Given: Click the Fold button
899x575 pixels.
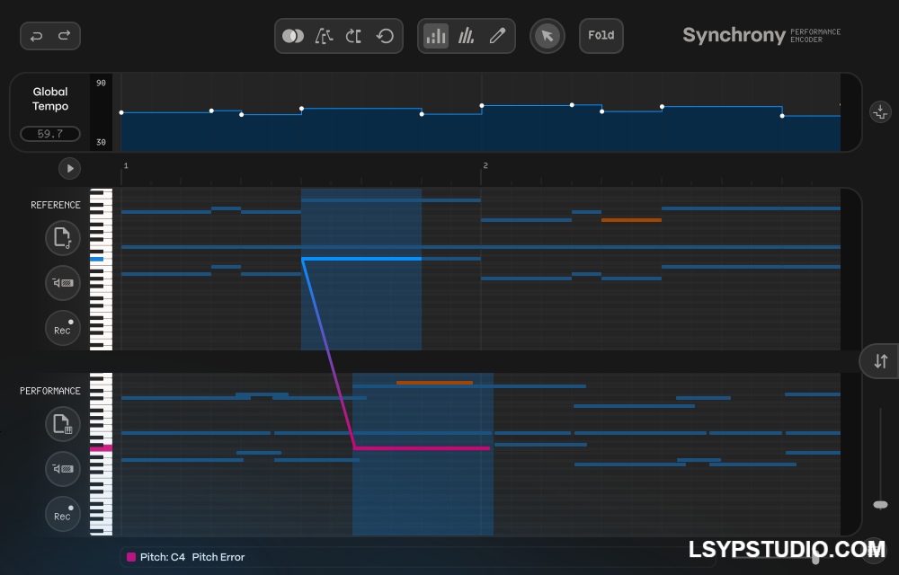Looking at the screenshot, I should click(x=601, y=36).
